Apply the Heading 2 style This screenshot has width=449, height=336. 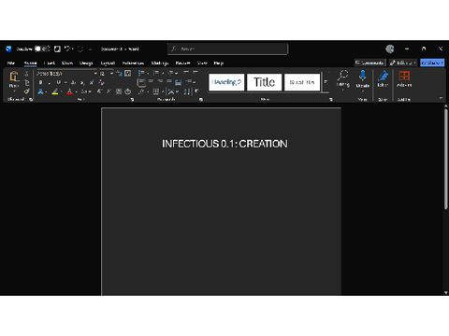pos(226,82)
